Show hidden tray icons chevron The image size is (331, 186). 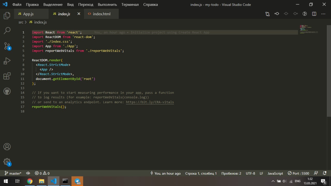(x=273, y=181)
